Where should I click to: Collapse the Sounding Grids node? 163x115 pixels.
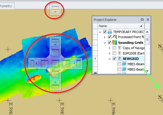pyautogui.click(x=105, y=43)
